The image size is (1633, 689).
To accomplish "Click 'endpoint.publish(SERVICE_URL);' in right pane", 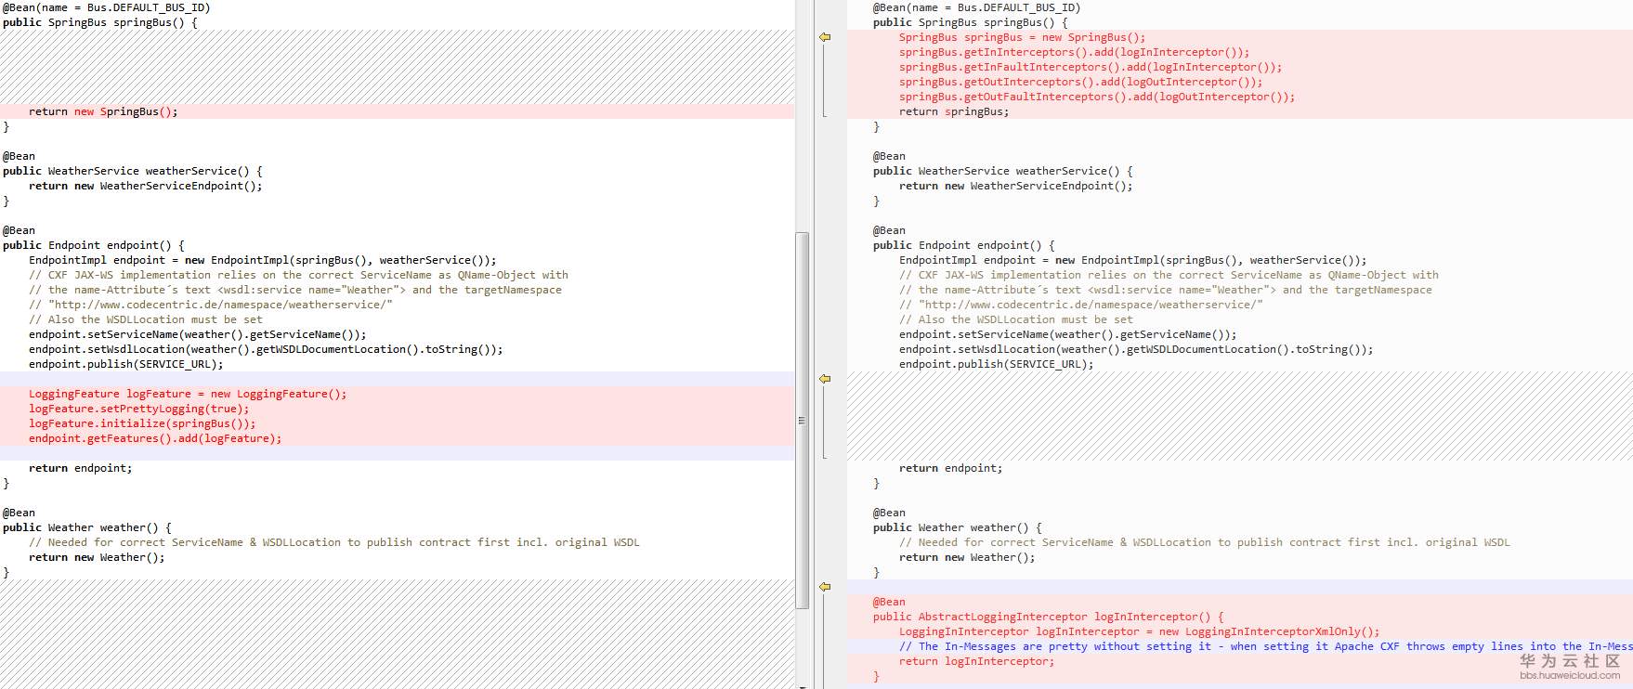I will 997,364.
